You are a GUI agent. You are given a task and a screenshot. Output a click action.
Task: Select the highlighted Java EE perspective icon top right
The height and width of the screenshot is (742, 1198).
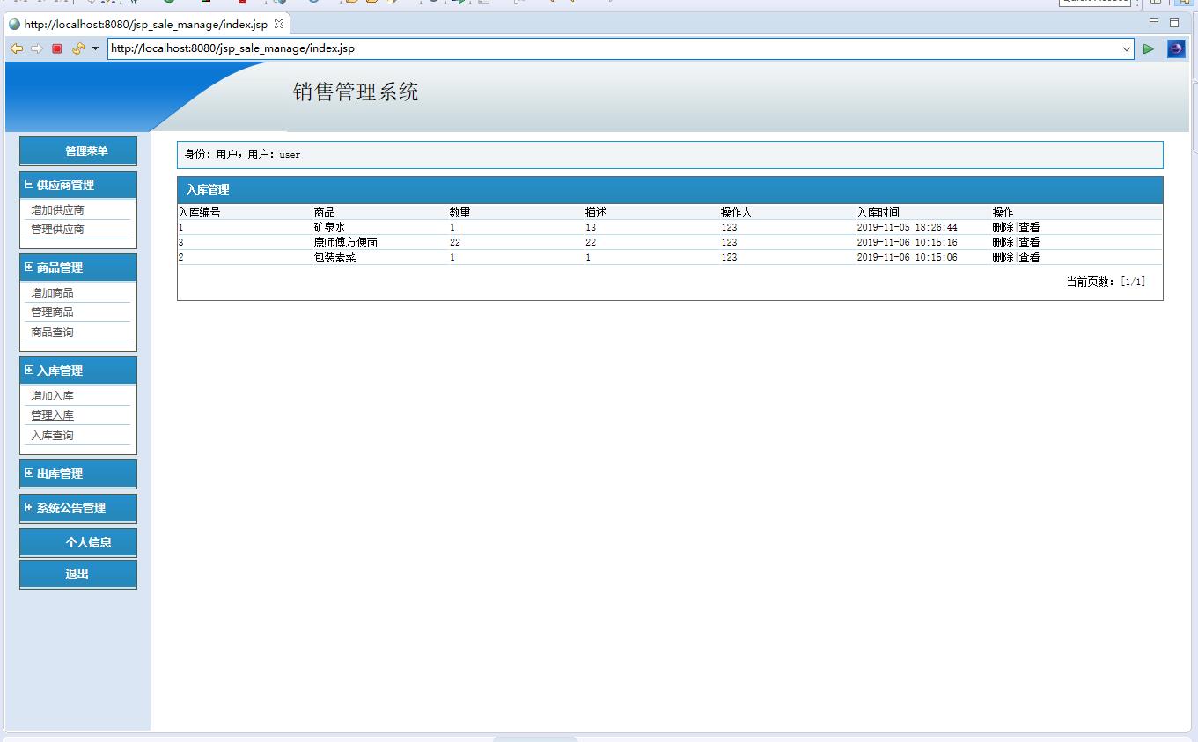coord(1183,3)
